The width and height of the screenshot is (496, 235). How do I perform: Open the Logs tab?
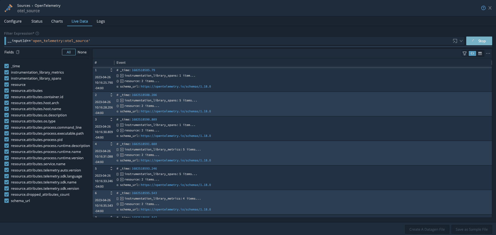tap(100, 21)
